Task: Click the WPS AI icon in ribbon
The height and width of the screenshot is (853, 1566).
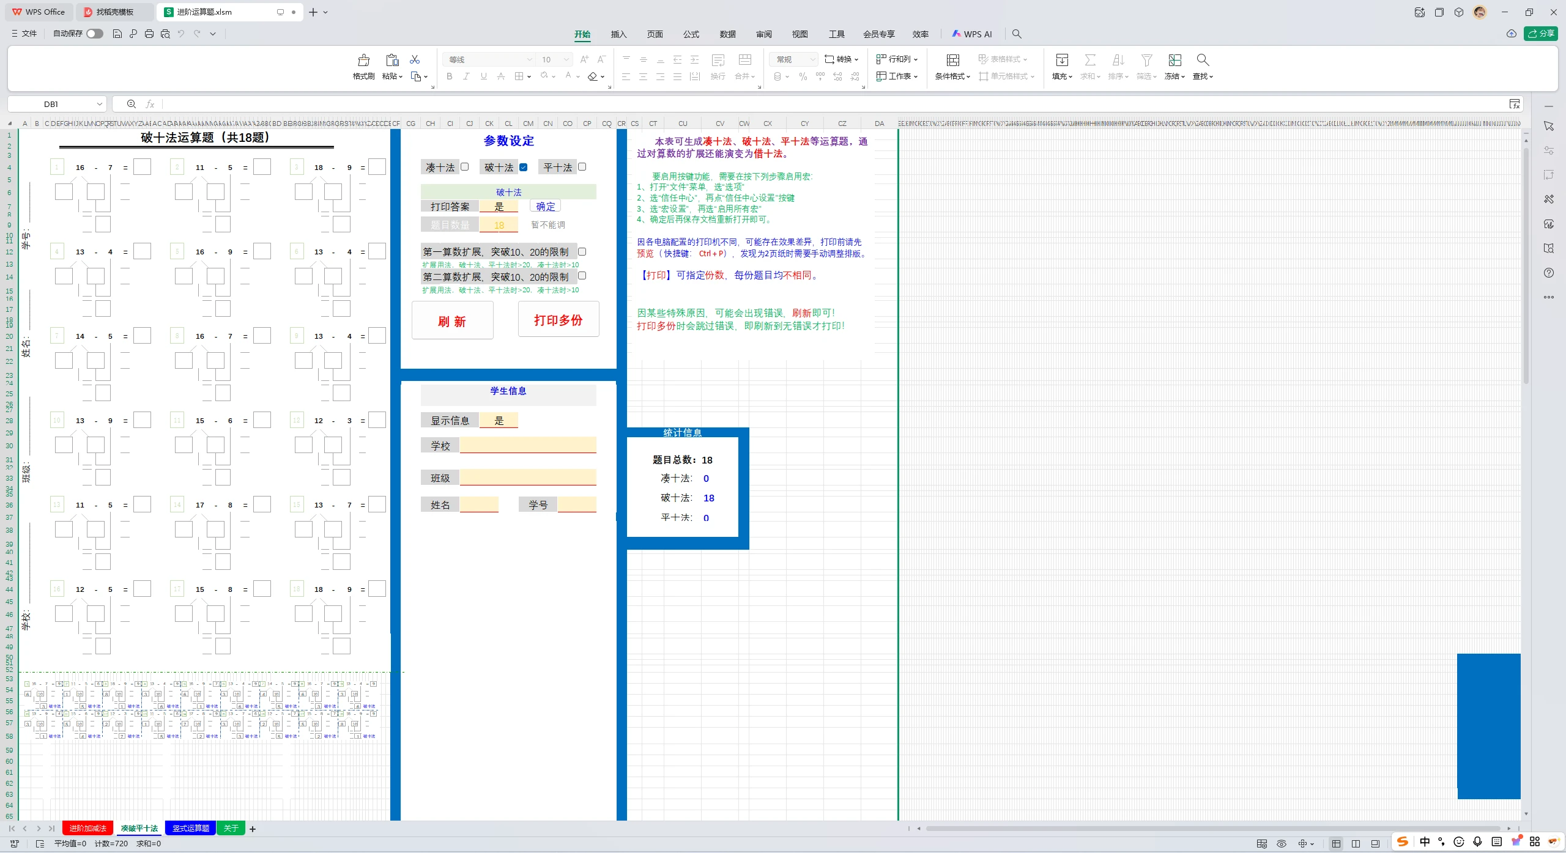Action: (x=957, y=34)
